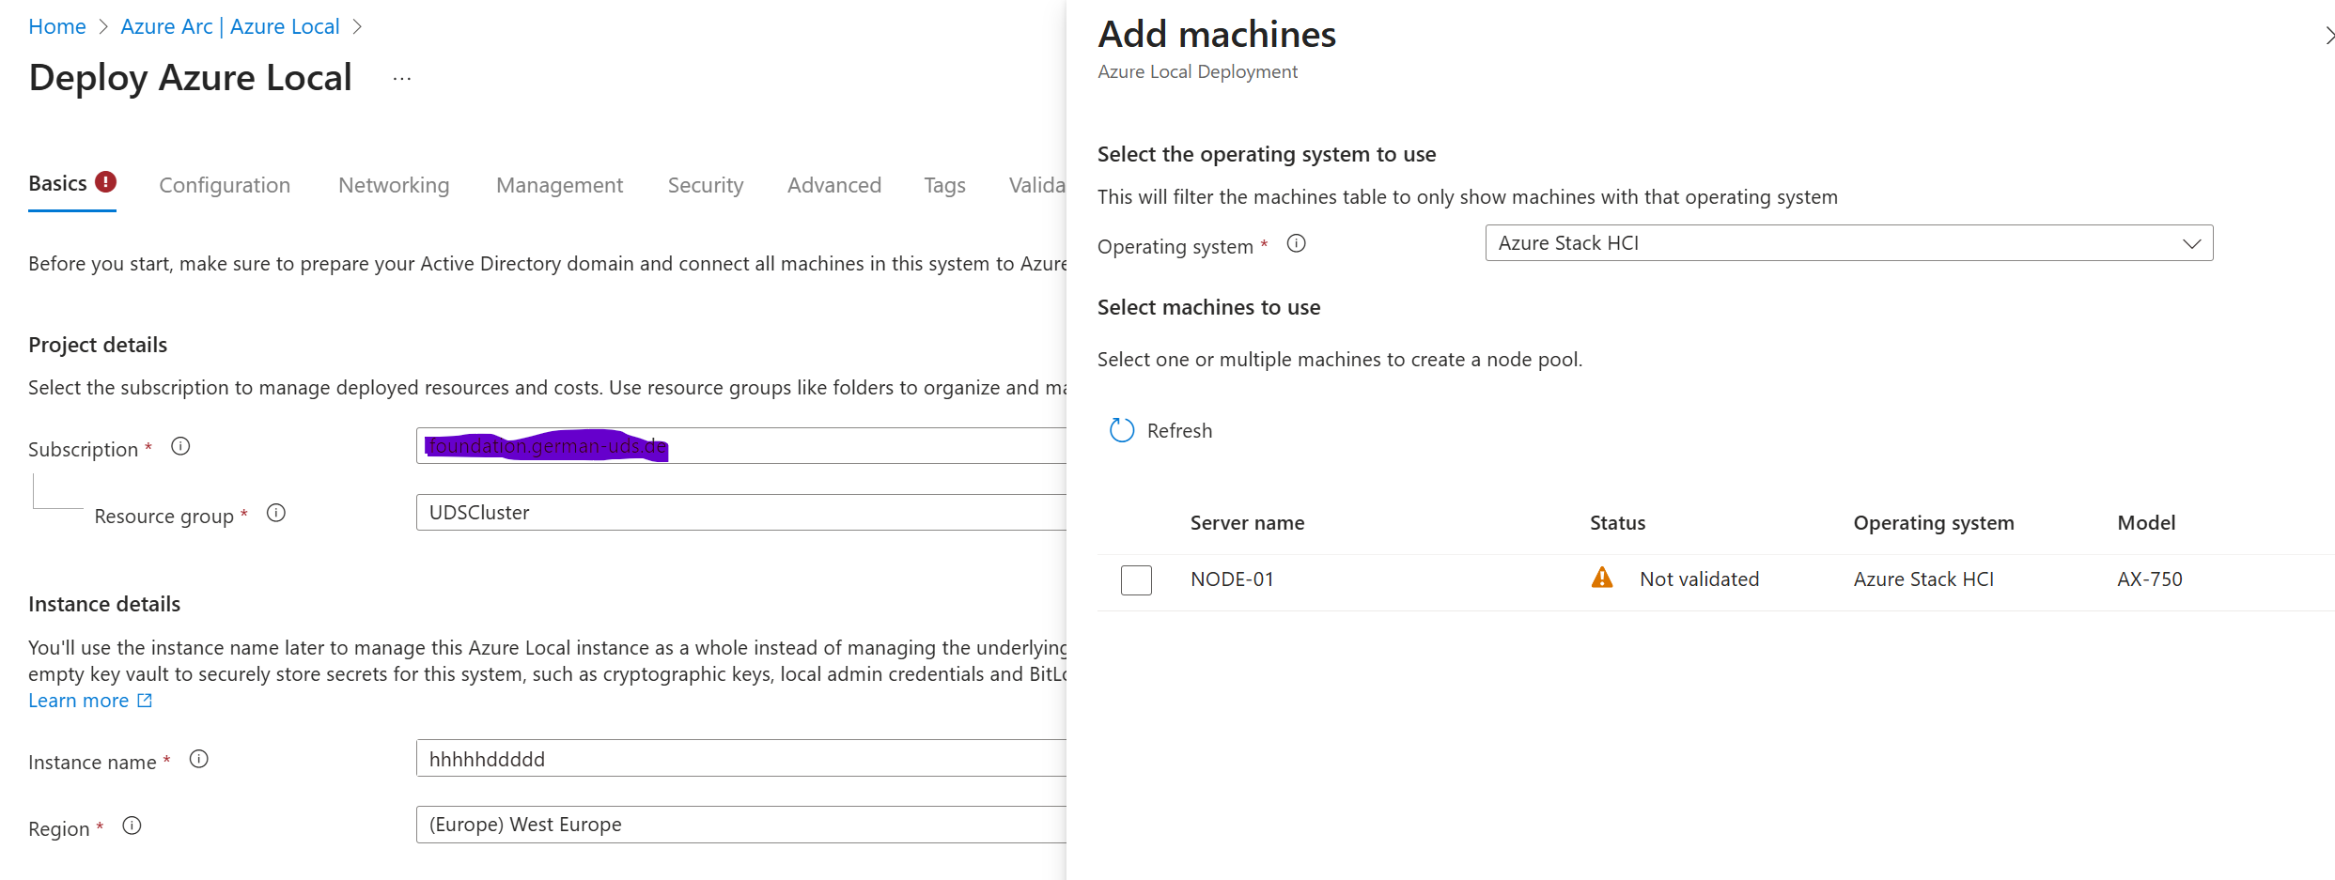Click the Instance name input field
2335x880 pixels.
point(741,759)
